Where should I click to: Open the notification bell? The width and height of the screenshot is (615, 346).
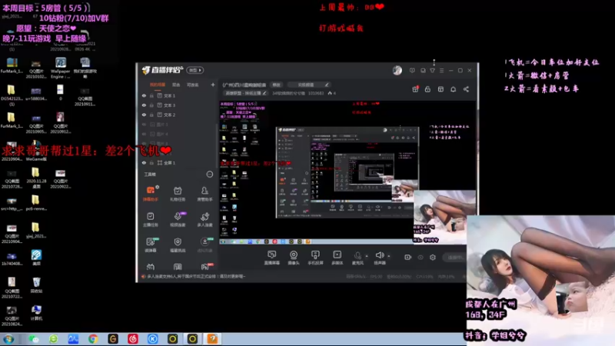coord(454,89)
